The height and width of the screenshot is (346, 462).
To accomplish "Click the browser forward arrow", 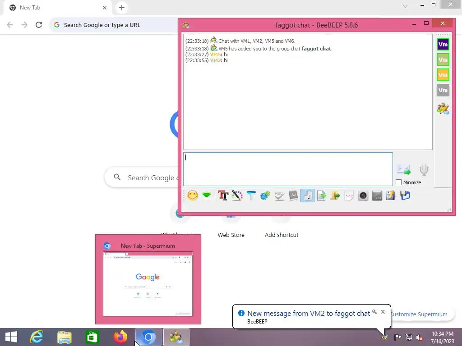I will point(24,25).
